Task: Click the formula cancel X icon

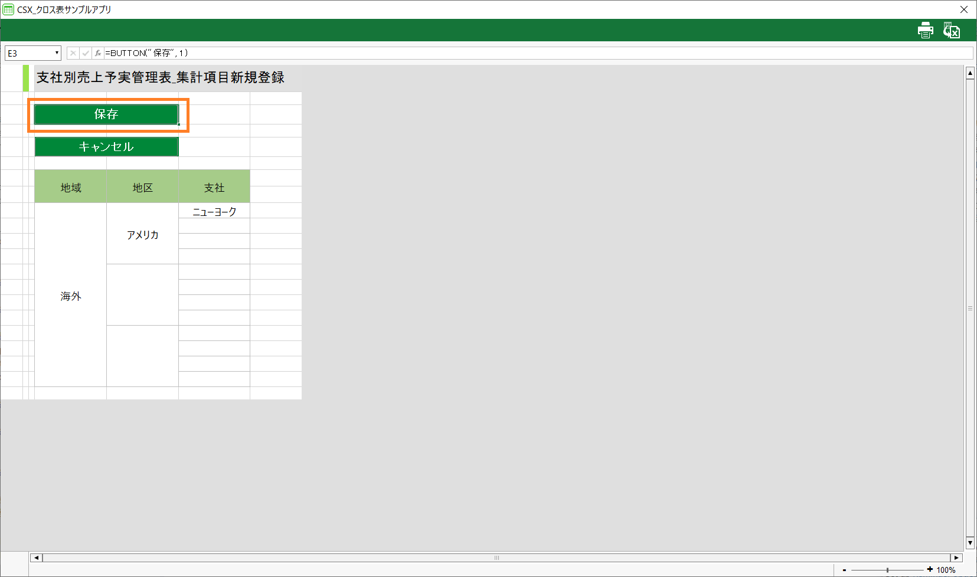Action: coord(73,53)
